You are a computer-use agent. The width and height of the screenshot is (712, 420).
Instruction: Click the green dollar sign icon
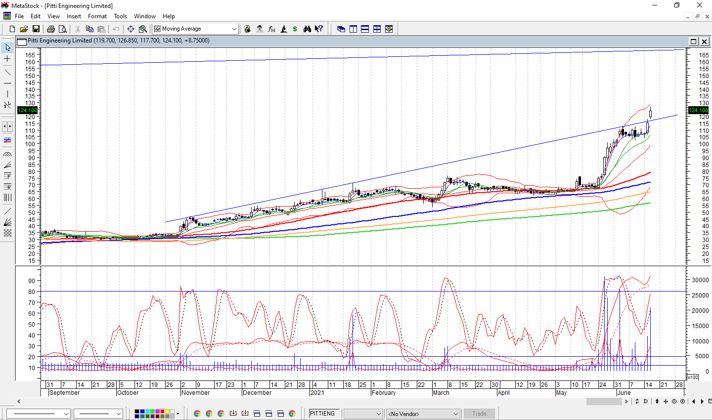(x=295, y=29)
